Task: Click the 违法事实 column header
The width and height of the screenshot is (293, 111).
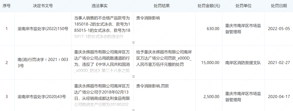Action: coord(100,6)
